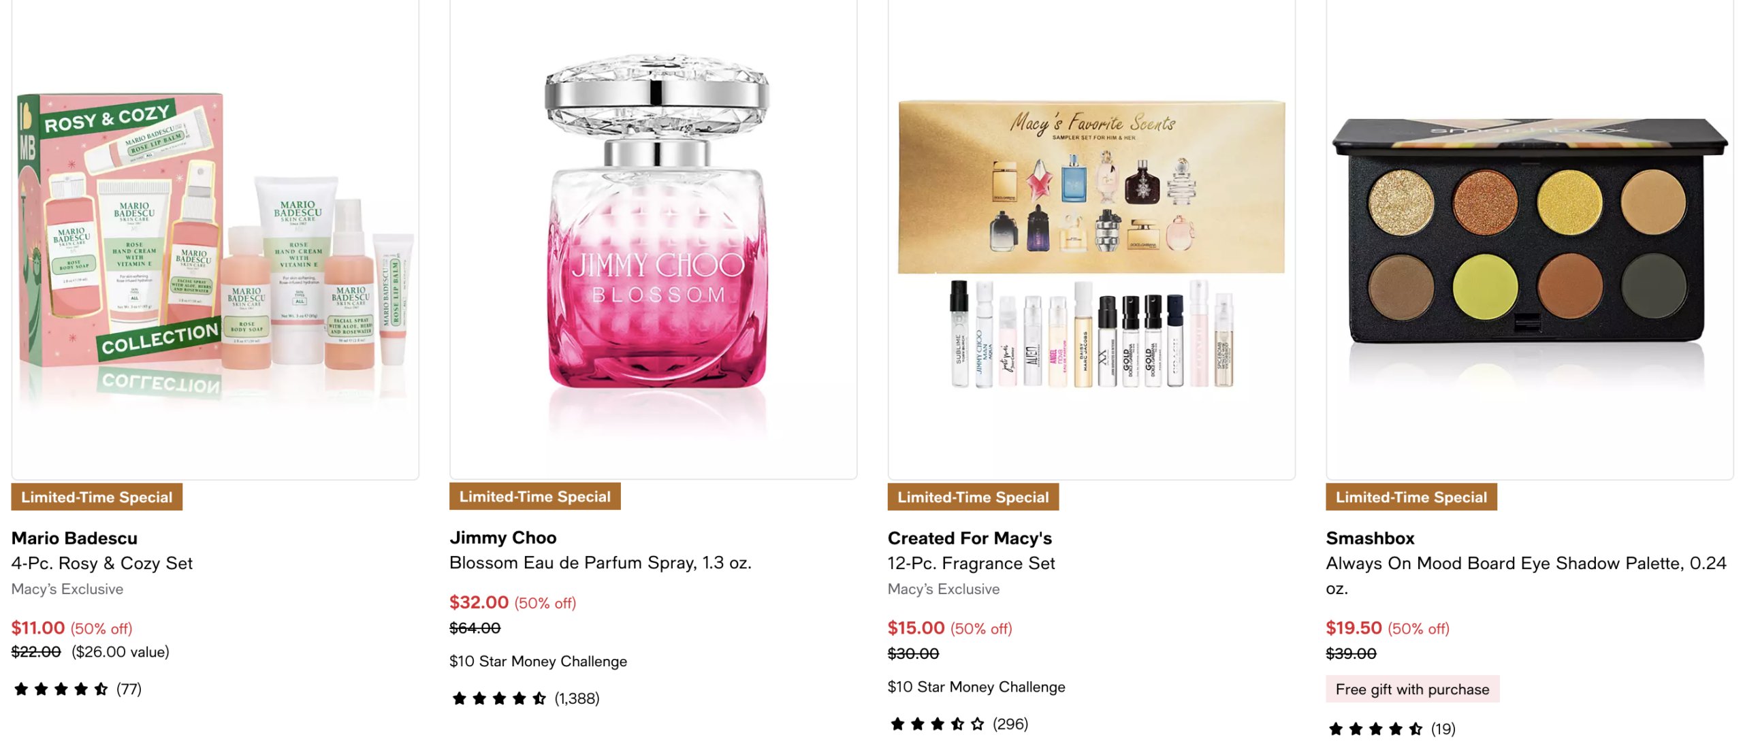Viewport: 1743px width, 748px height.
Task: Click the star rating for 12-Pc. Fragrance Set
Action: [937, 723]
